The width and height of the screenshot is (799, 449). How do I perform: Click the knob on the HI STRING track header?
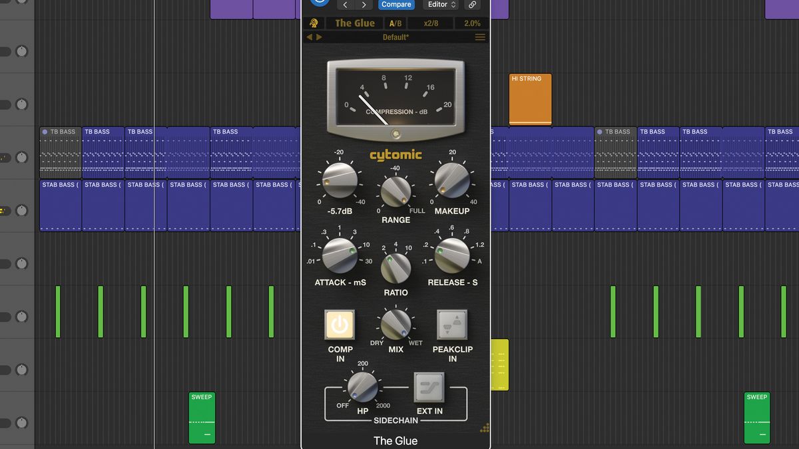point(22,104)
